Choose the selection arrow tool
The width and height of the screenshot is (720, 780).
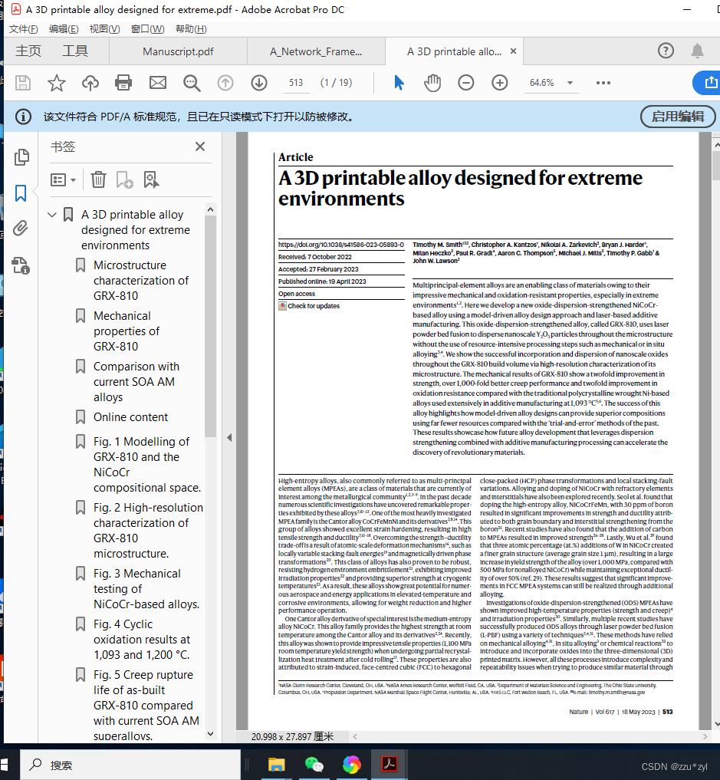pos(399,83)
